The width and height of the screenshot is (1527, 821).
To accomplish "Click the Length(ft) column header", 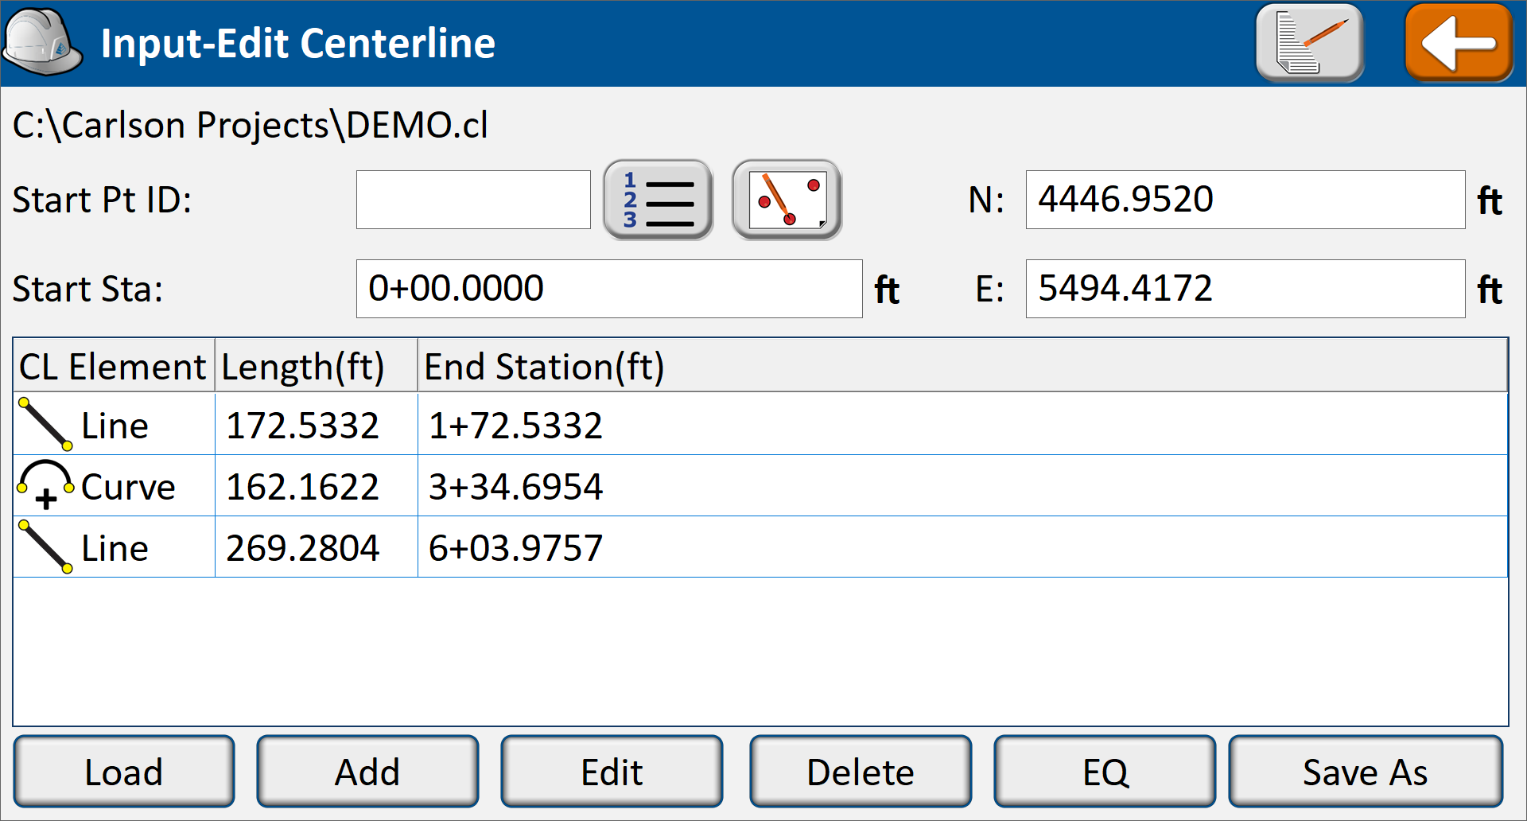I will pyautogui.click(x=317, y=366).
